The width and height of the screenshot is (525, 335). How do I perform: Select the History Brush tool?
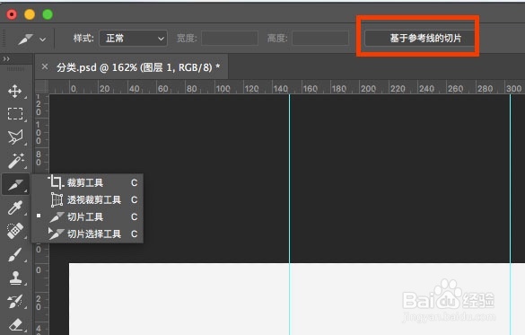pyautogui.click(x=15, y=301)
